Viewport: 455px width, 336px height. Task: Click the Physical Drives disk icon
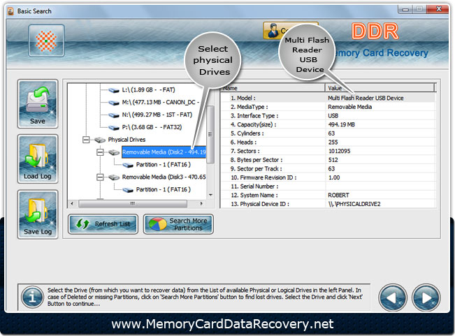[x=100, y=140]
